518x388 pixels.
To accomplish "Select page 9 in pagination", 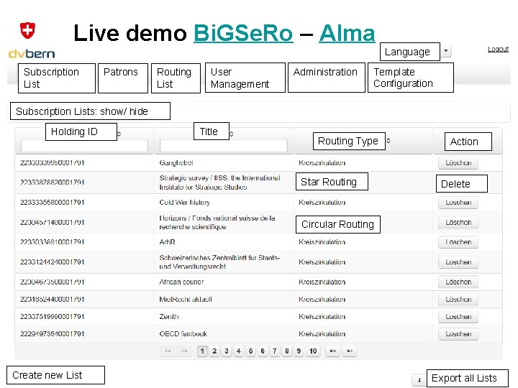I will [299, 351].
